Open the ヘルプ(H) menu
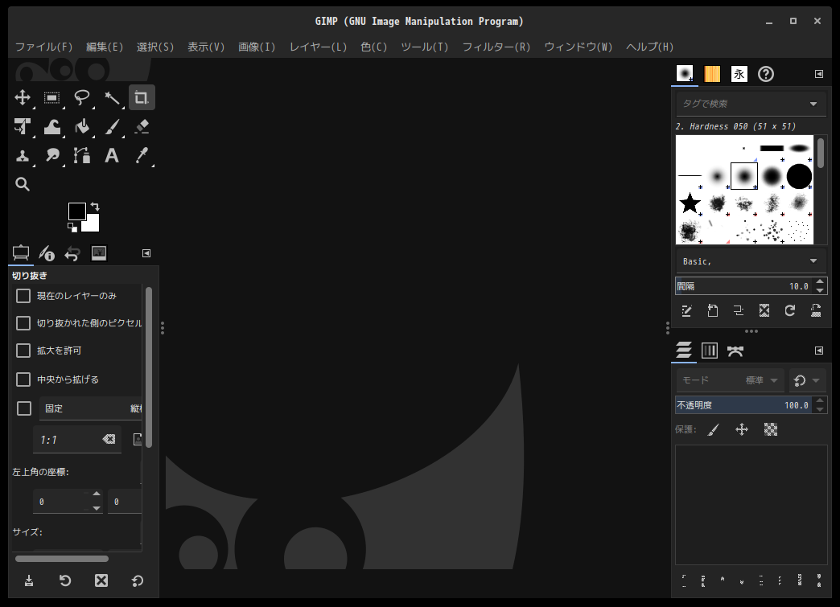 (649, 47)
